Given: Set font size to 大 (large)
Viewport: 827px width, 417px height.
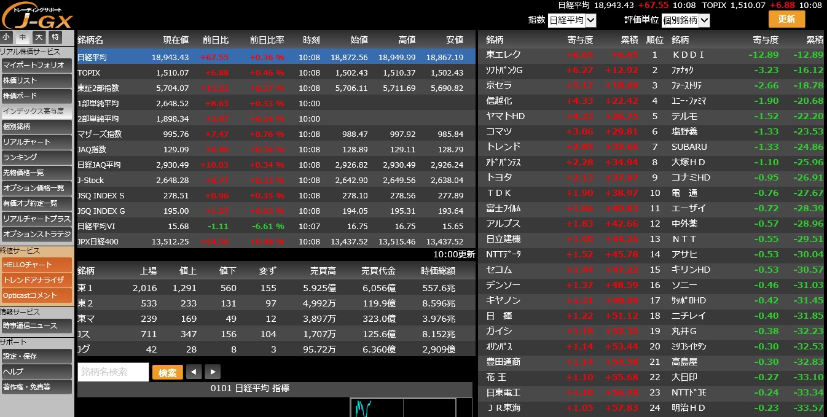Looking at the screenshot, I should tap(39, 37).
